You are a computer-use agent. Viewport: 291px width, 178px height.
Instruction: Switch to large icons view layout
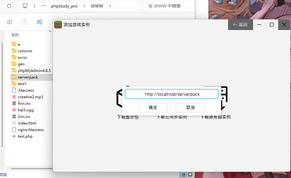tap(190, 175)
